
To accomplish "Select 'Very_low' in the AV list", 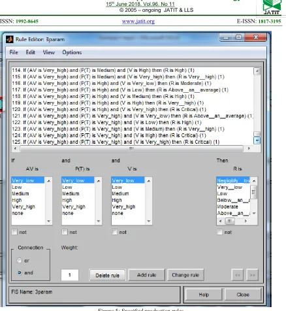I will 28,180.
